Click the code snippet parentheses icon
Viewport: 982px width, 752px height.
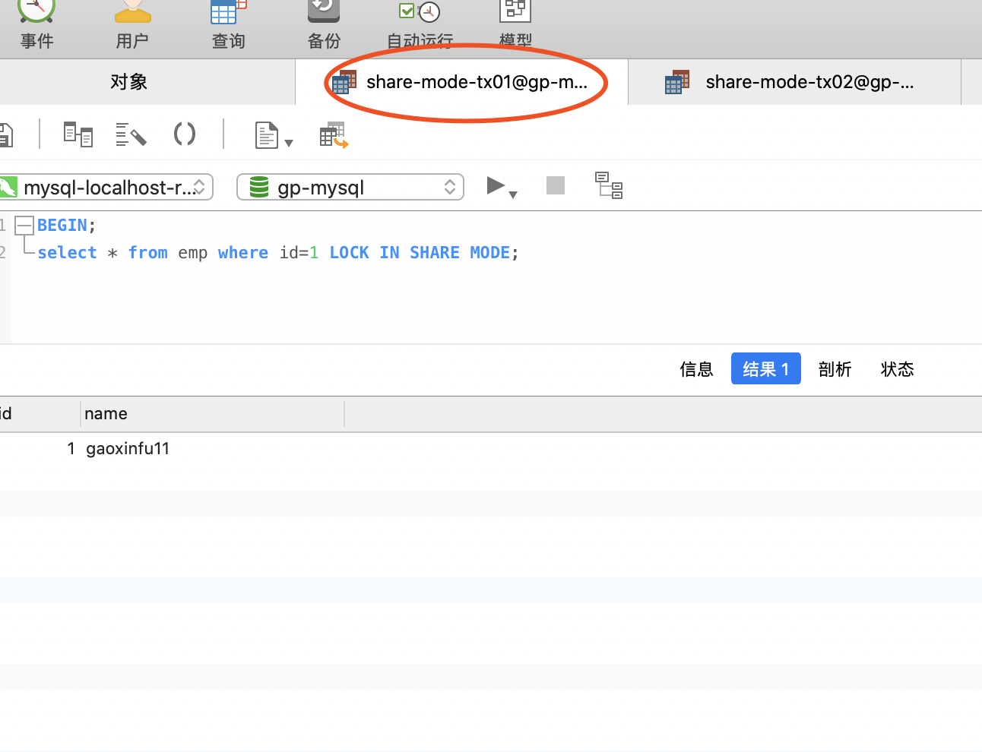click(x=185, y=134)
